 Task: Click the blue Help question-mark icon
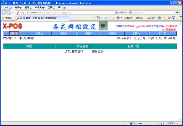pos(160,18)
